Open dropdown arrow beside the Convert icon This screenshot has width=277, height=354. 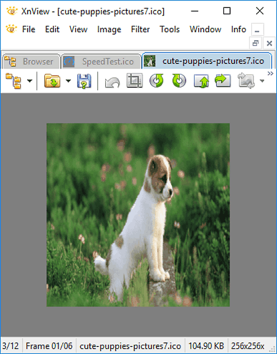262,81
